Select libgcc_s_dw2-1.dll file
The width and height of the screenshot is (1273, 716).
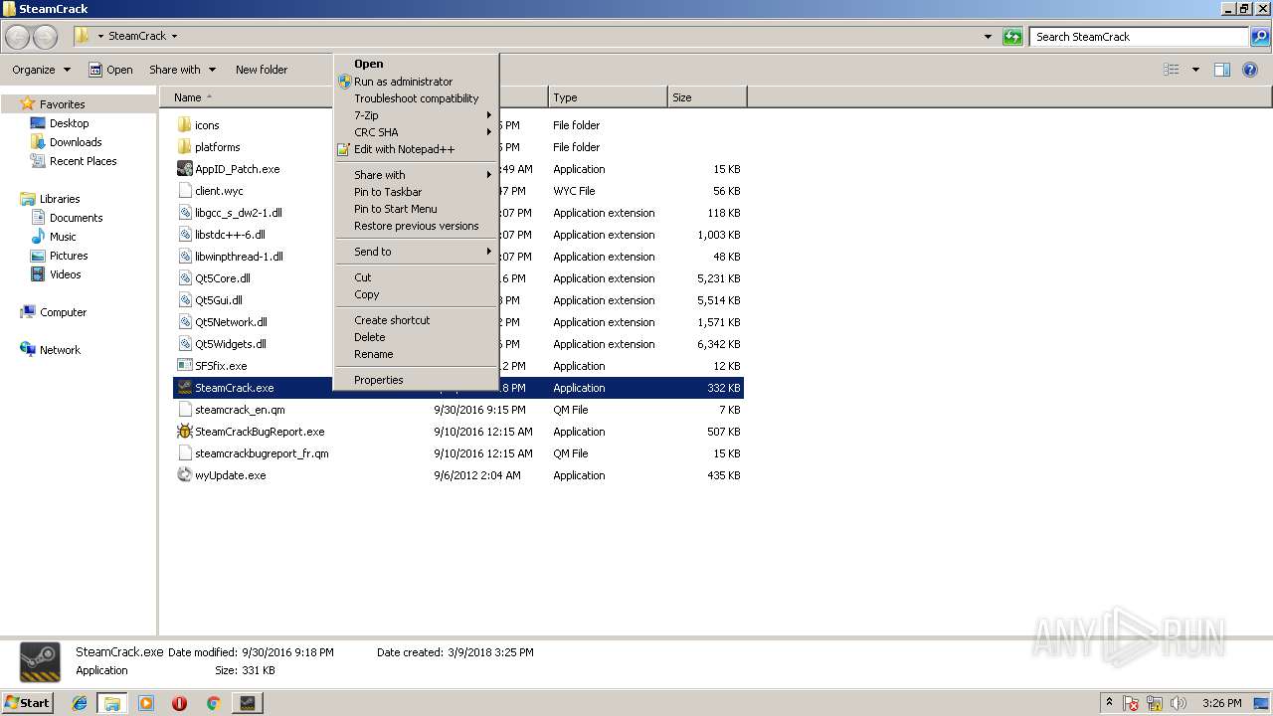[x=239, y=213]
